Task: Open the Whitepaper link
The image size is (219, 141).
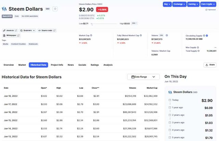Action: tap(11, 35)
